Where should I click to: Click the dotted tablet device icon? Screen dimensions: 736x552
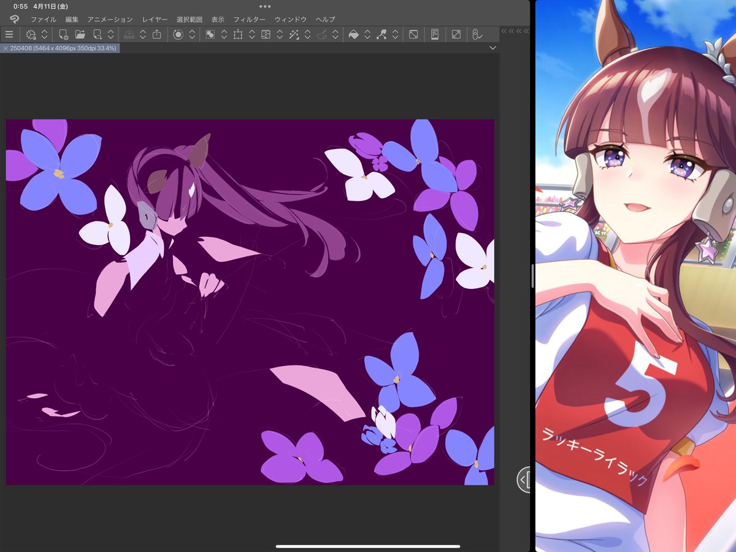(x=435, y=34)
